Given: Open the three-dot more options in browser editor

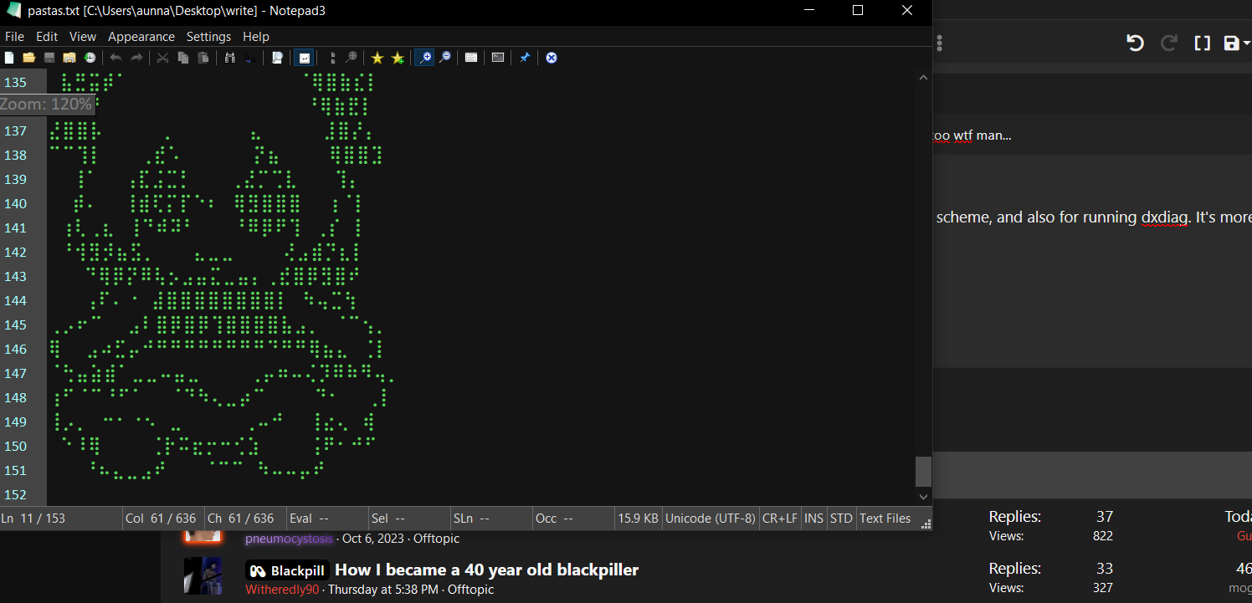Looking at the screenshot, I should pos(940,43).
